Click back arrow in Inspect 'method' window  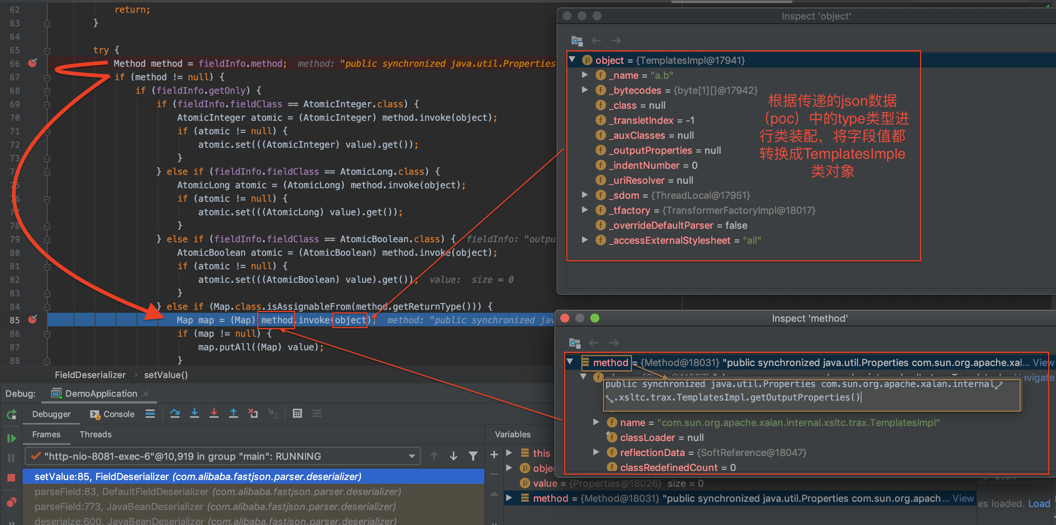(594, 343)
